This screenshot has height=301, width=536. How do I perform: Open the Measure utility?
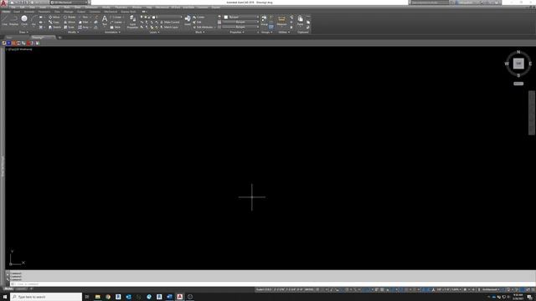pyautogui.click(x=281, y=20)
